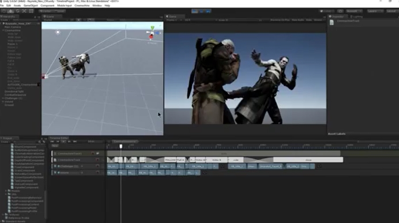Open the Window menu
This screenshot has width=399, height=223.
tap(97, 5)
